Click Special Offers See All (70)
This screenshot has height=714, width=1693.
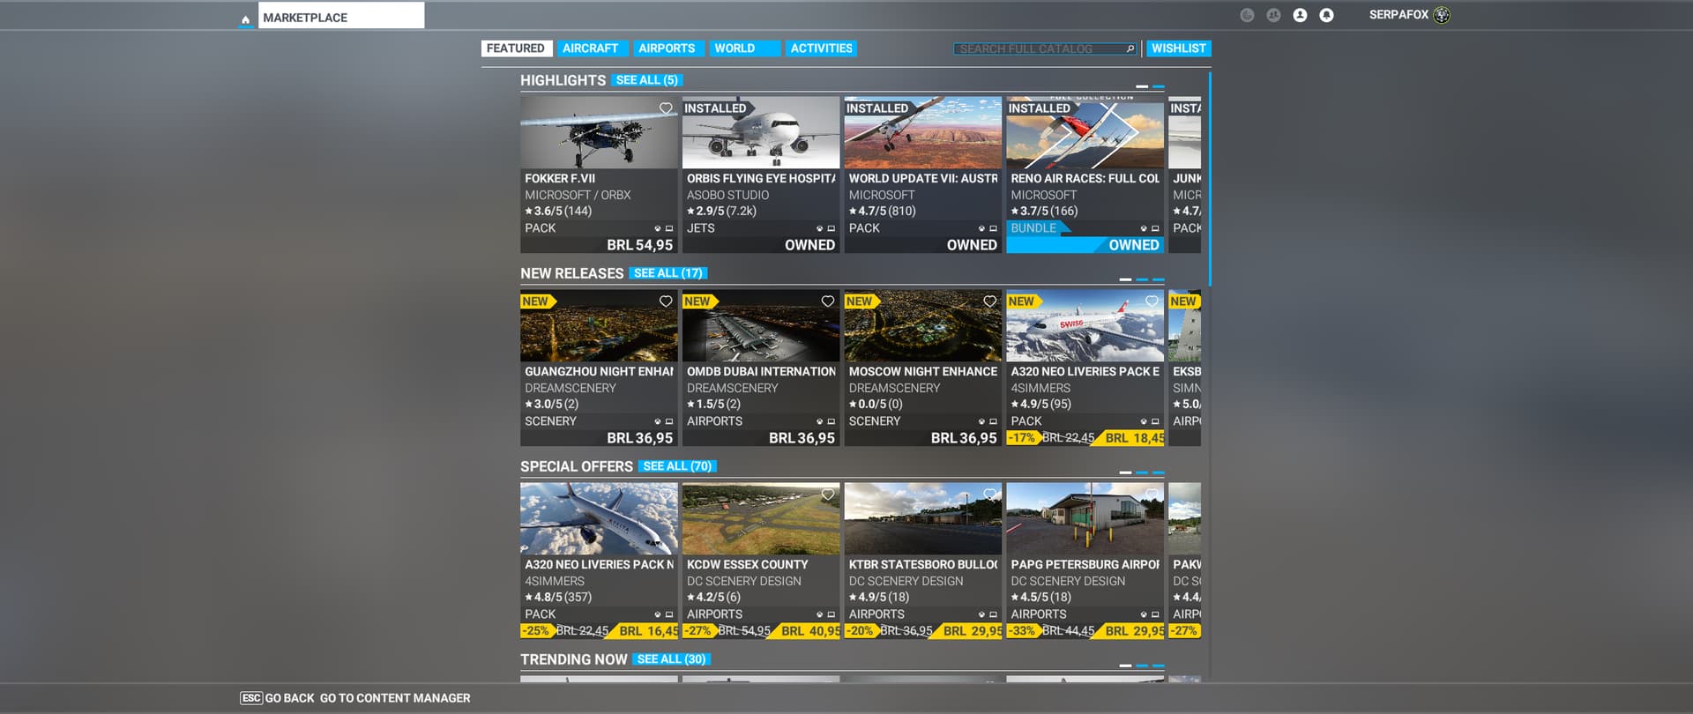coord(677,466)
